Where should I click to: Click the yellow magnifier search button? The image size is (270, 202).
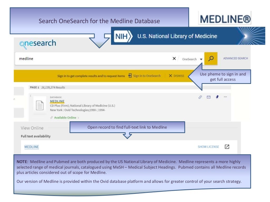[x=211, y=59]
